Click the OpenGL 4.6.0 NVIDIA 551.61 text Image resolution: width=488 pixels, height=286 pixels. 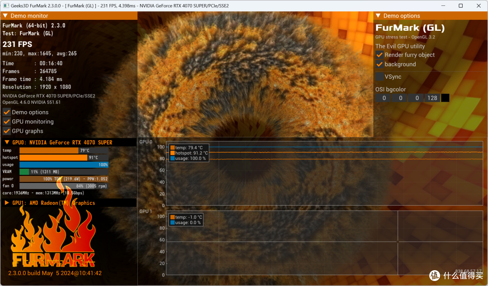coord(32,102)
